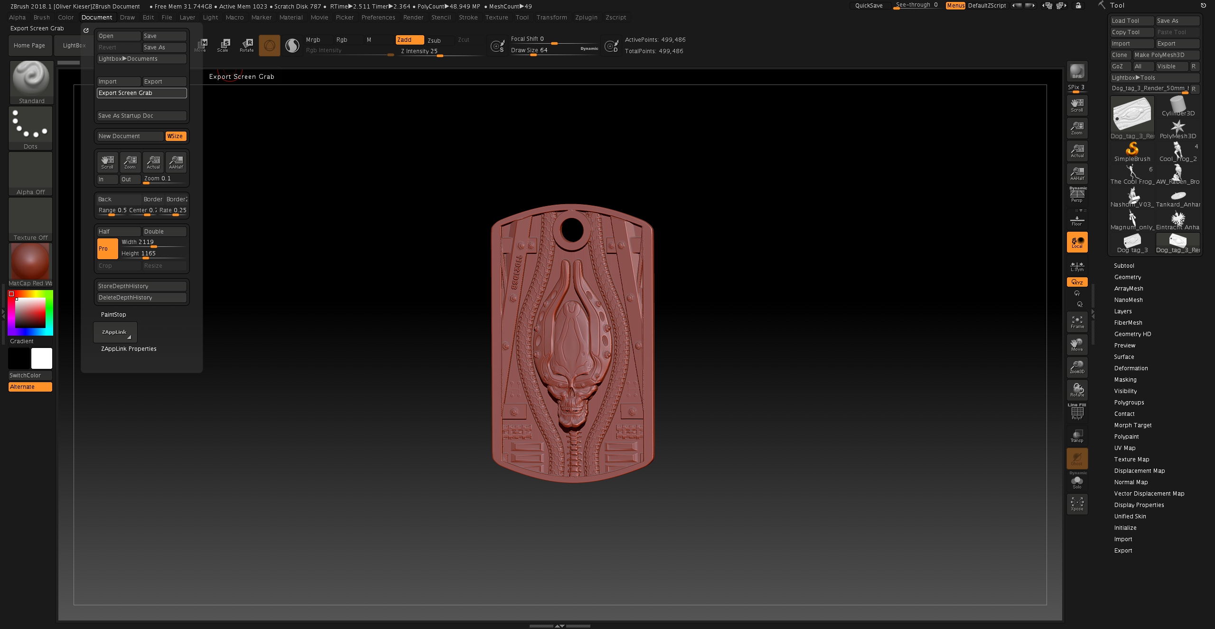
Task: Click the half-sphere material icon in top shelf
Action: point(292,46)
